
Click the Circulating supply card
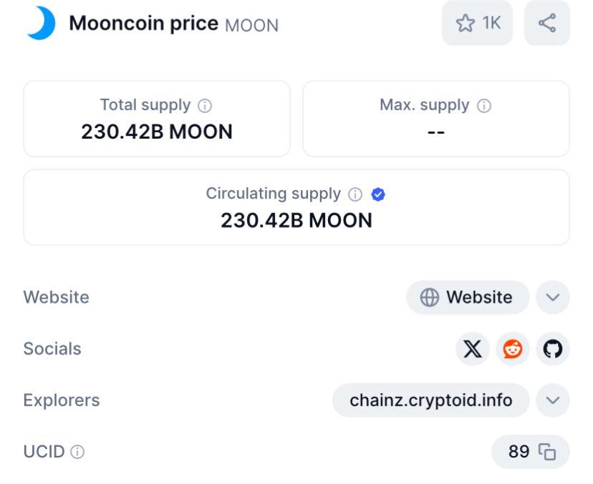pyautogui.click(x=296, y=207)
